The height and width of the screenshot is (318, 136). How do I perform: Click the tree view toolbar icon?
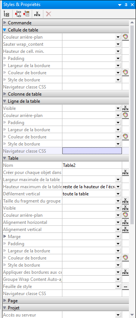pos(6,14)
